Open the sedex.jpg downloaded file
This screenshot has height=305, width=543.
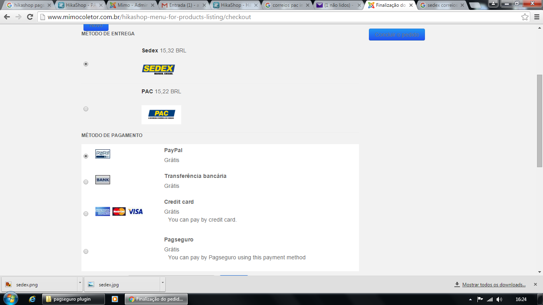coord(122,284)
